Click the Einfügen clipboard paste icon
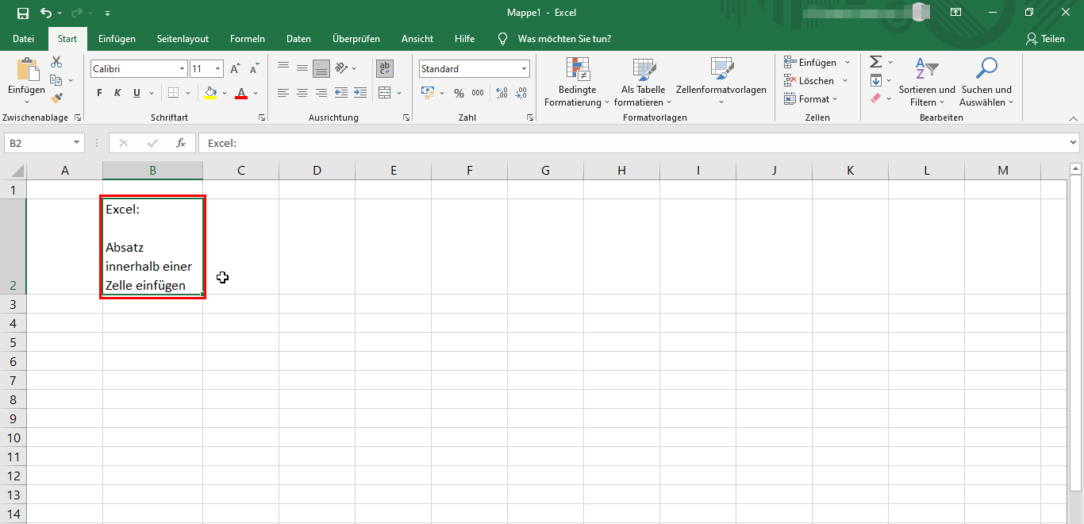The height and width of the screenshot is (524, 1084). (x=27, y=70)
